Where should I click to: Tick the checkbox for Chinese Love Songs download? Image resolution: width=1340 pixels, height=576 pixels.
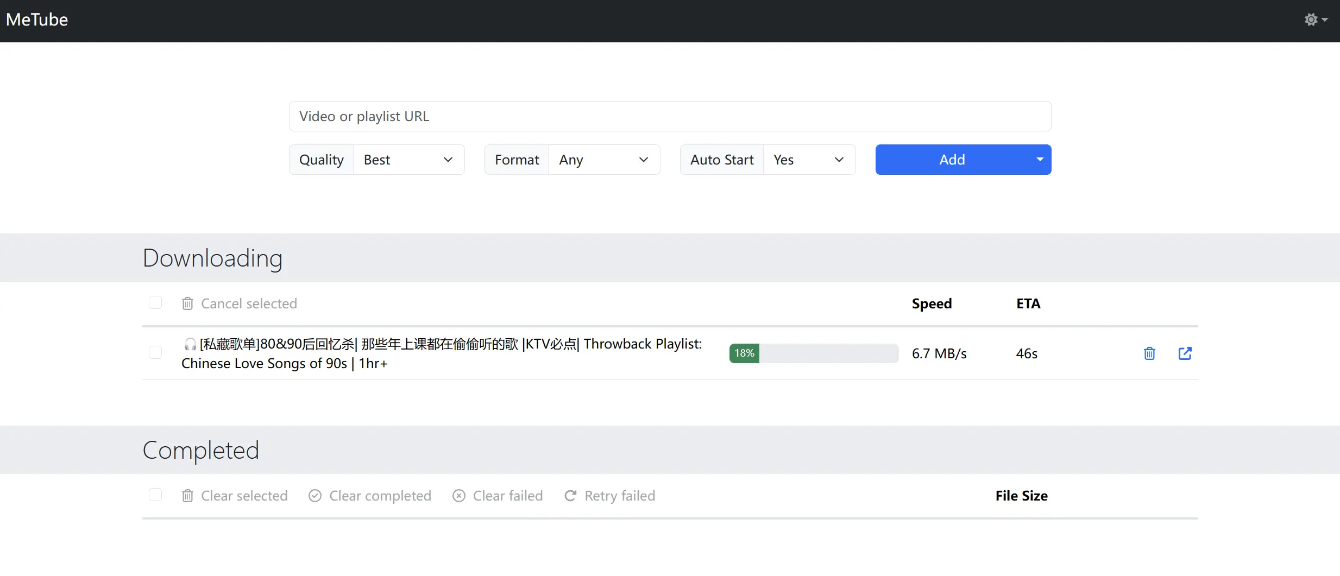pyautogui.click(x=155, y=352)
